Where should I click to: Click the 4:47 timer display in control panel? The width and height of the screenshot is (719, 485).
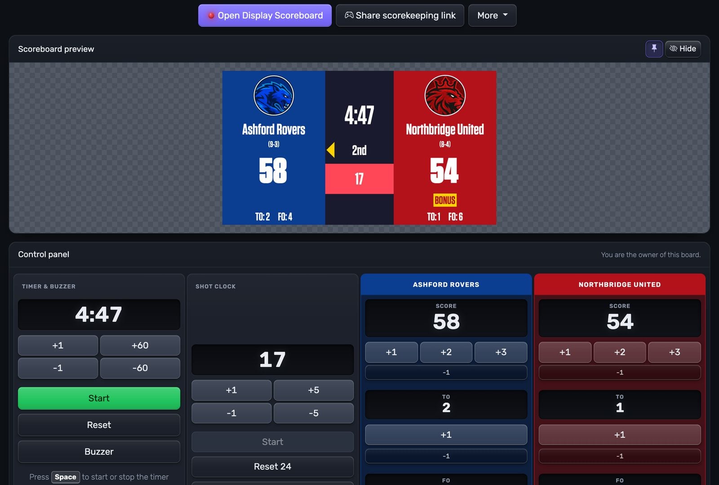pyautogui.click(x=99, y=314)
